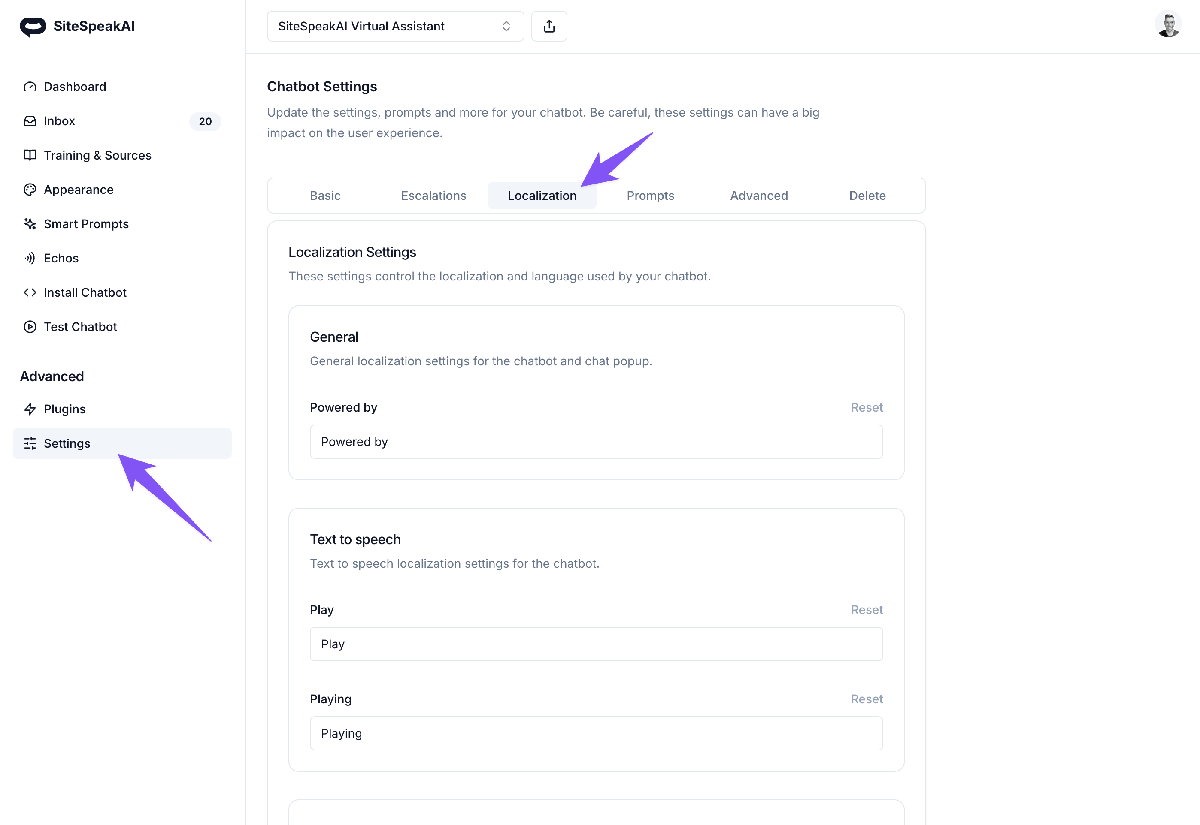Open the user profile avatar

(1168, 24)
